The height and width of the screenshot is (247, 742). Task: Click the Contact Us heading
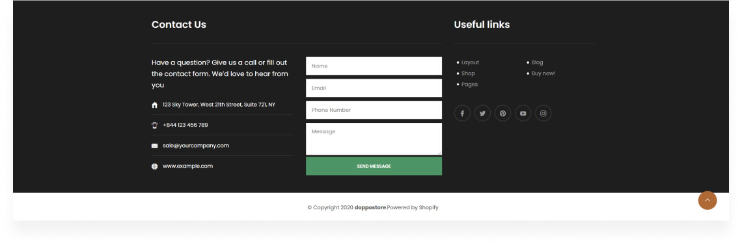coord(179,25)
